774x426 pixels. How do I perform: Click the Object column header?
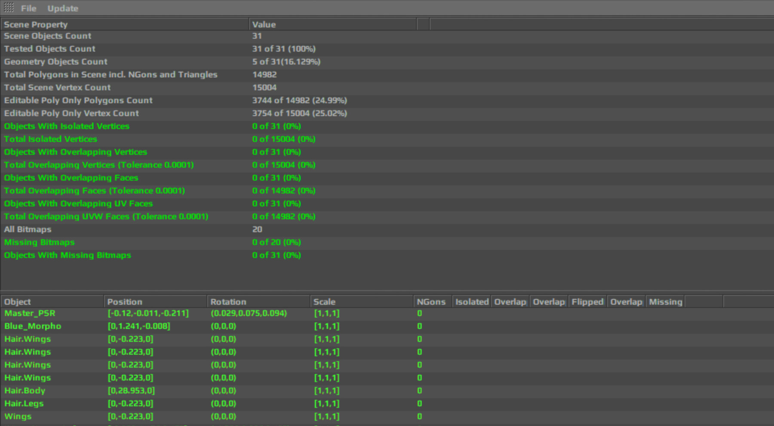(52, 302)
